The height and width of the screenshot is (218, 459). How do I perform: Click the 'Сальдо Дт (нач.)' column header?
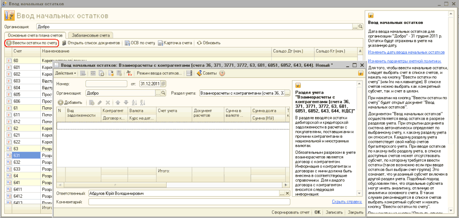[x=293, y=51]
